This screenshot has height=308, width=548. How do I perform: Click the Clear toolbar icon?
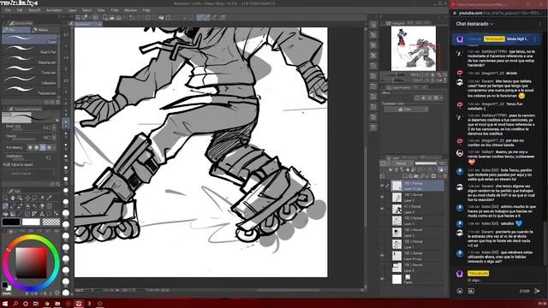tap(147, 17)
